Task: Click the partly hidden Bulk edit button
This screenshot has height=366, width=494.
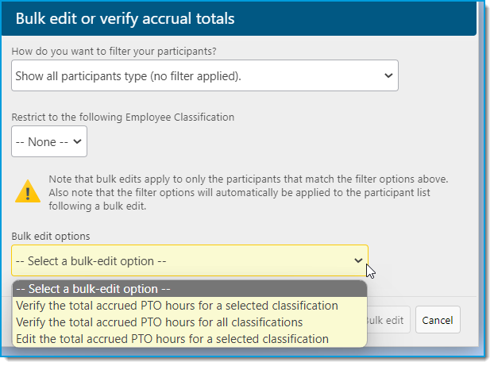Action: coord(388,320)
